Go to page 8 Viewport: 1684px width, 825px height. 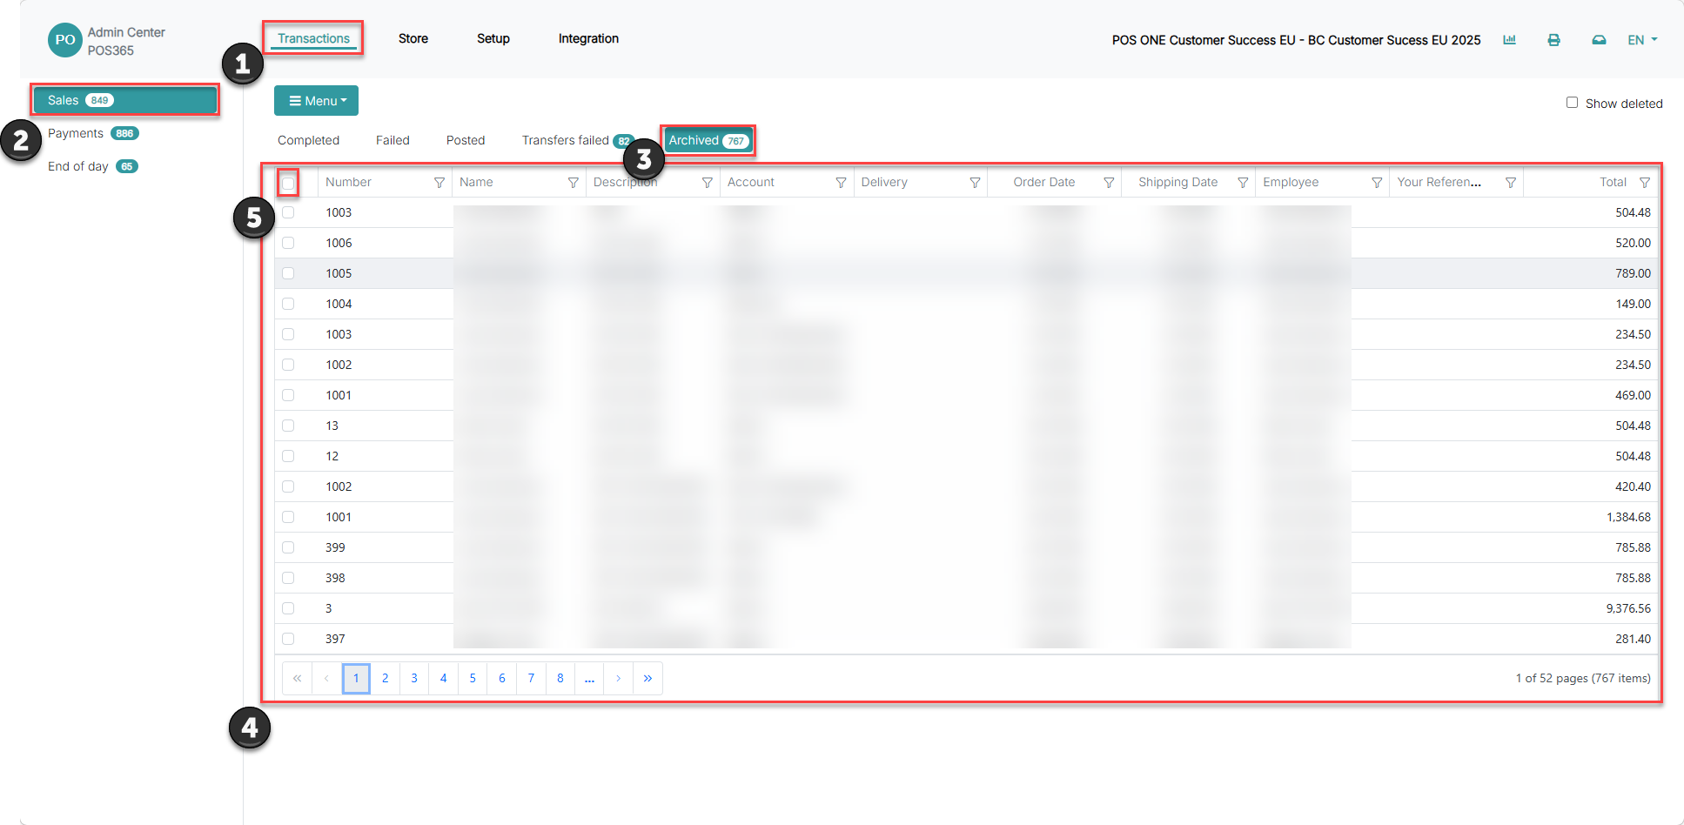point(560,679)
